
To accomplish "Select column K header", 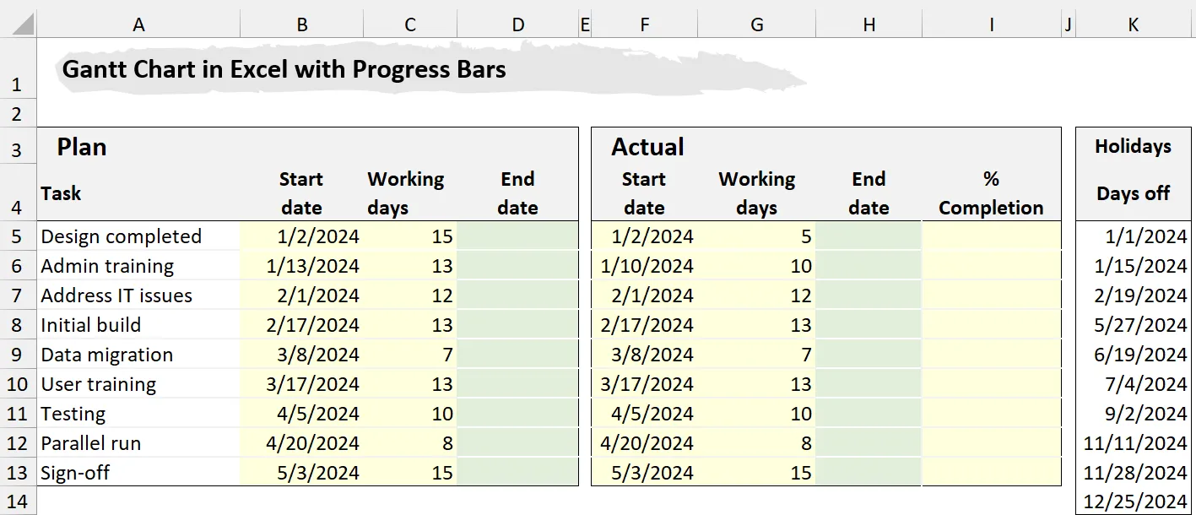I will pyautogui.click(x=1133, y=25).
